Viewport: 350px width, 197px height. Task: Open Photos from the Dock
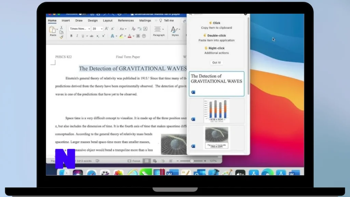pyautogui.click(x=119, y=173)
